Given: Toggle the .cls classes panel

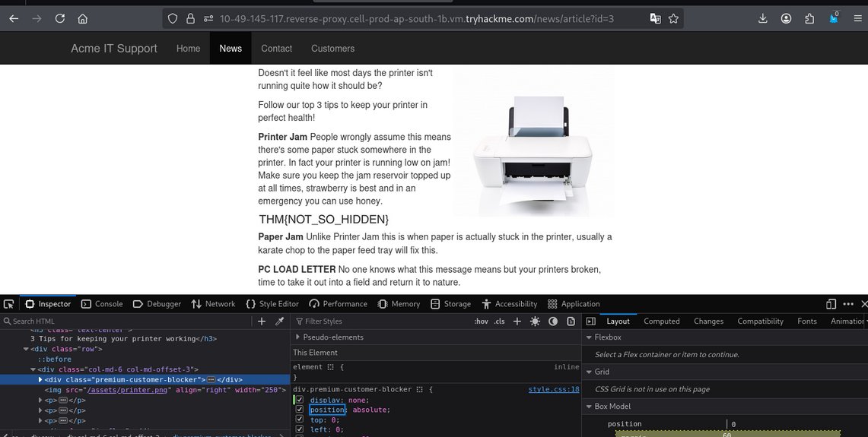Looking at the screenshot, I should coord(499,321).
